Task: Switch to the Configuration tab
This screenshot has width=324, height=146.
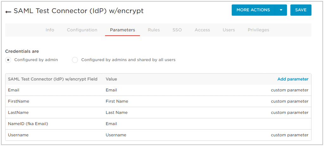Action: coord(82,30)
